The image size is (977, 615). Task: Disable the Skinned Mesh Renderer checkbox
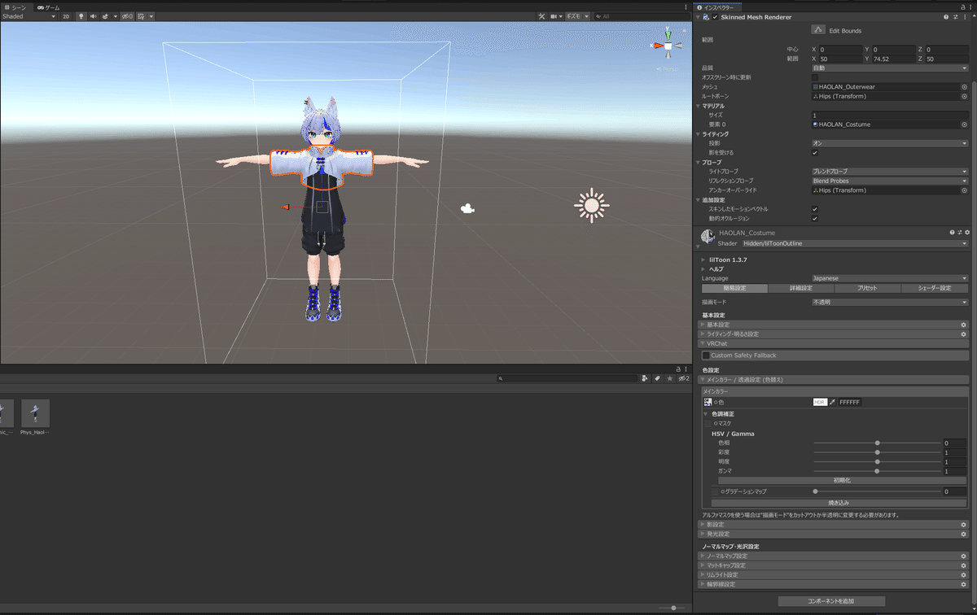[x=715, y=17]
